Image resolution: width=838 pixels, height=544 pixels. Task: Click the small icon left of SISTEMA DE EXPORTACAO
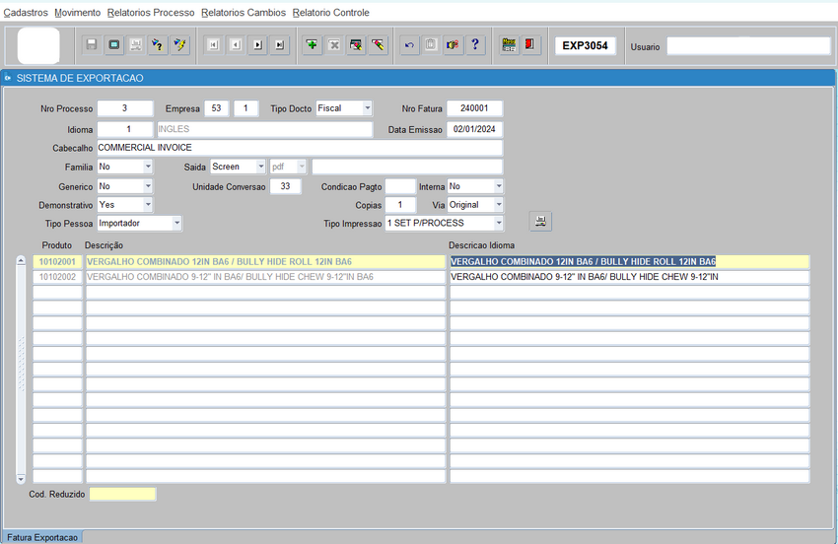tap(8, 78)
